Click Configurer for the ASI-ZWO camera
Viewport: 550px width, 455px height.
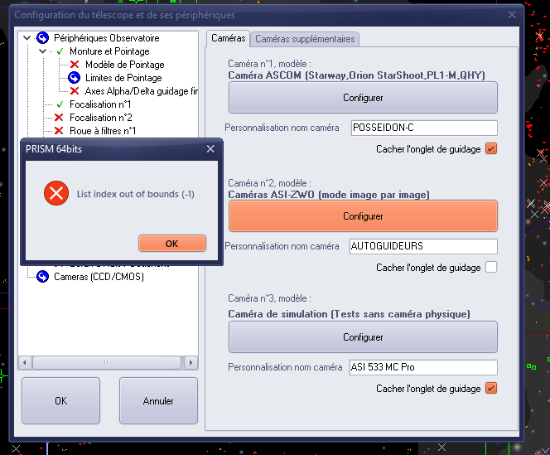[363, 216]
